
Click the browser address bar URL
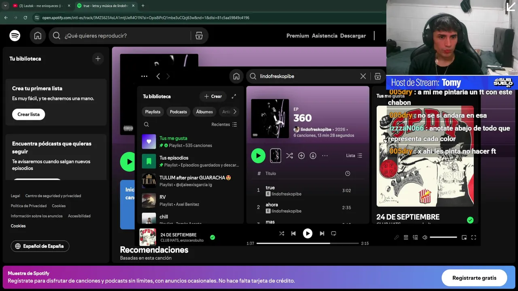pyautogui.click(x=146, y=18)
